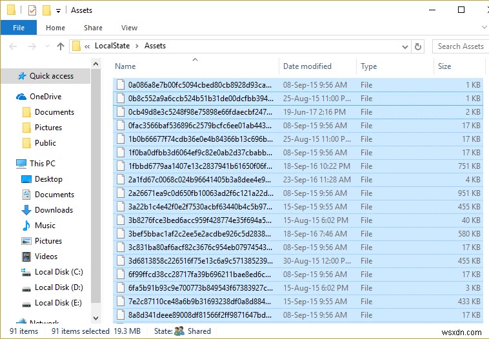Screen dimensions: 489x339
Task: Switch to the Home ribbon tab
Action: click(x=55, y=28)
